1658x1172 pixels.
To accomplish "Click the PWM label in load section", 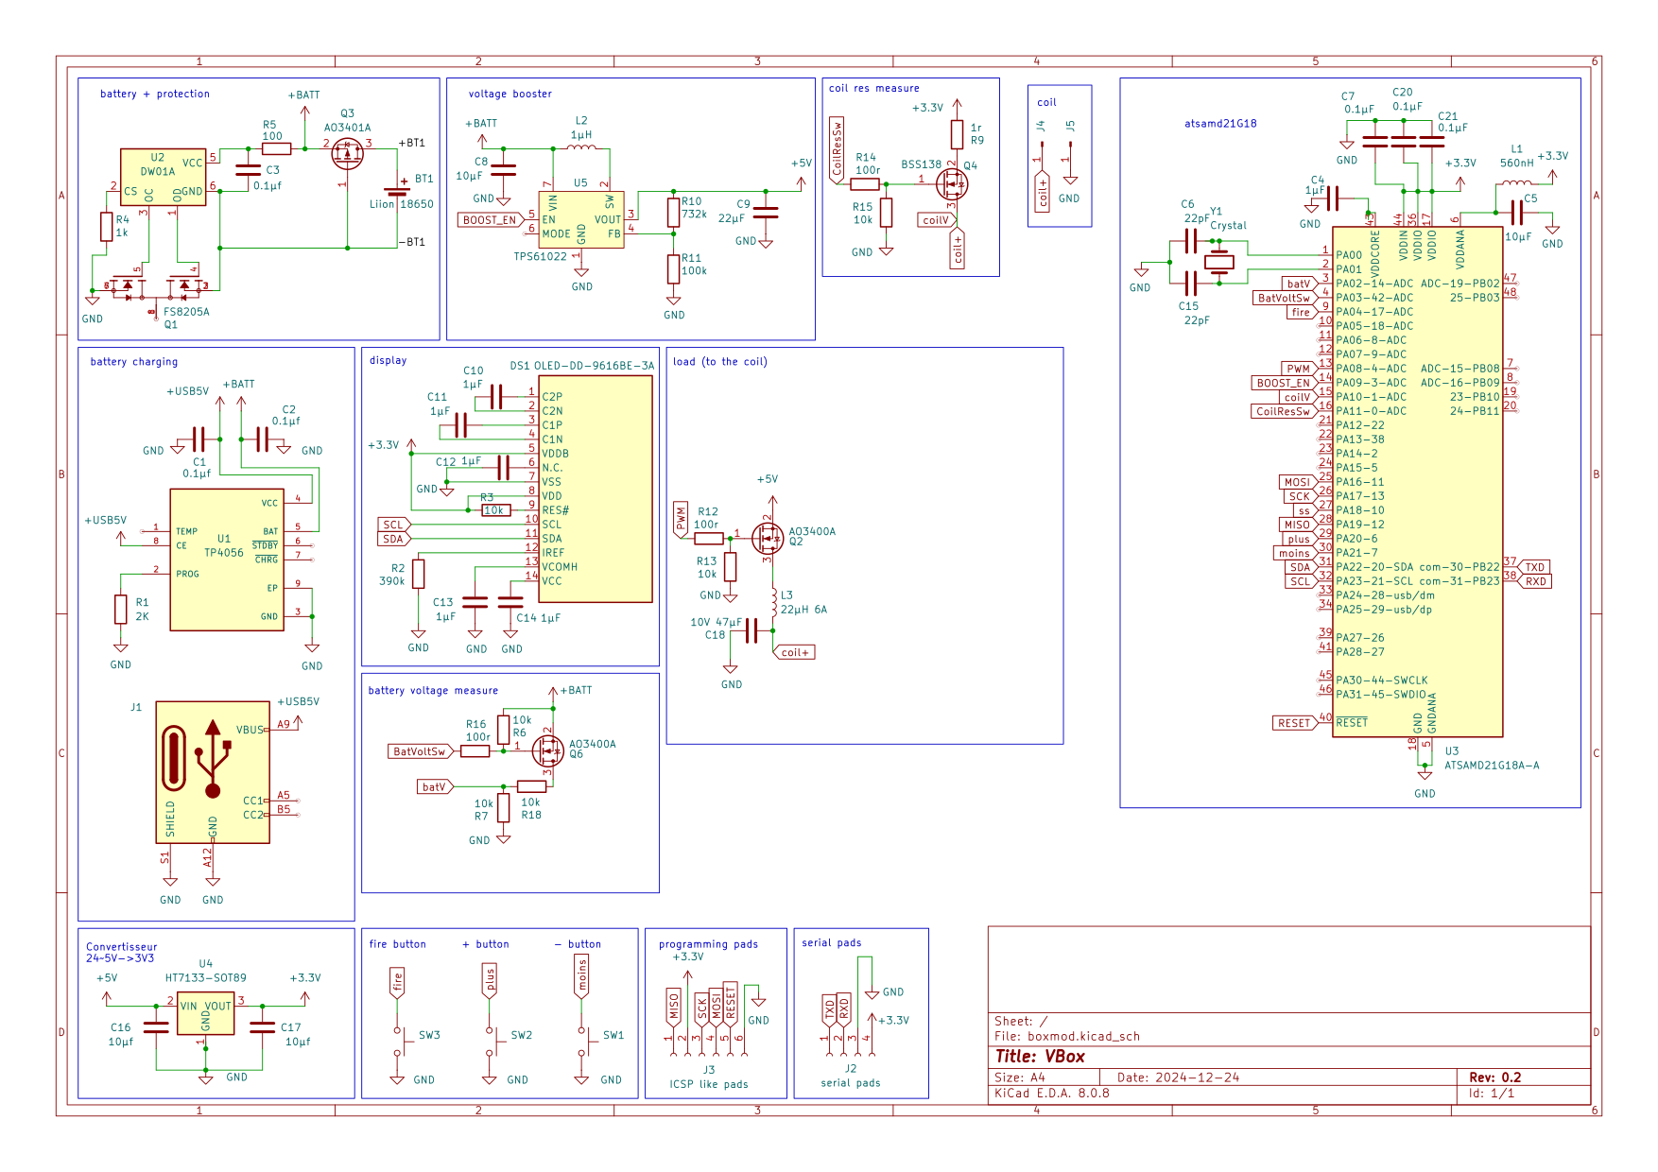I will [681, 520].
